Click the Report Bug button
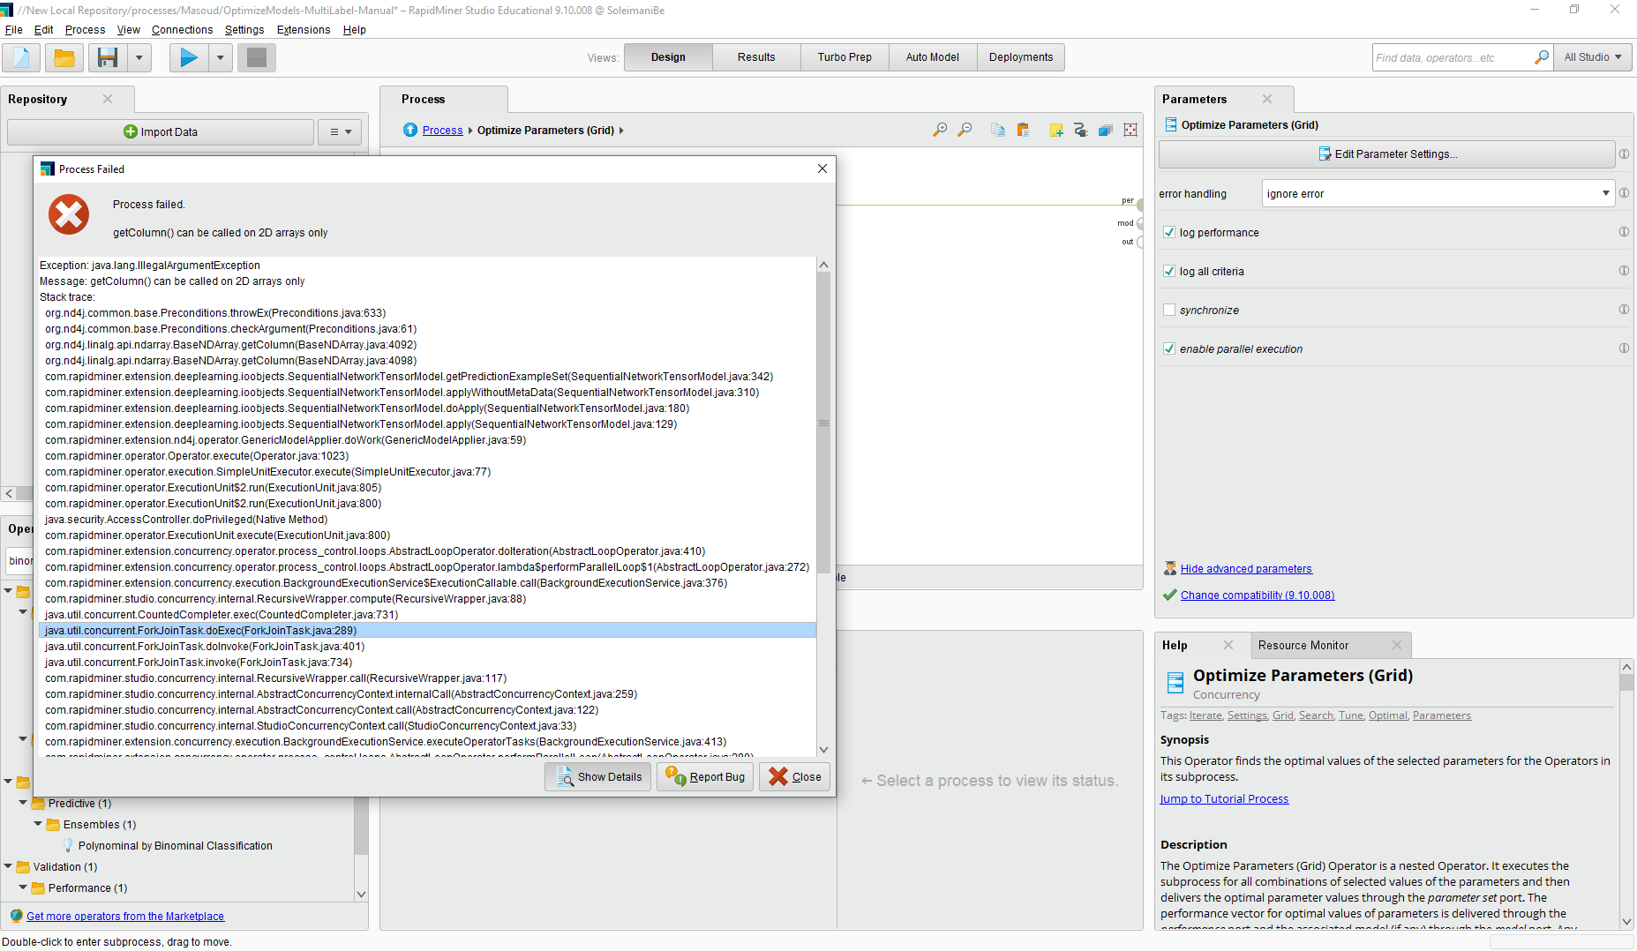The height and width of the screenshot is (951, 1637). (x=705, y=776)
